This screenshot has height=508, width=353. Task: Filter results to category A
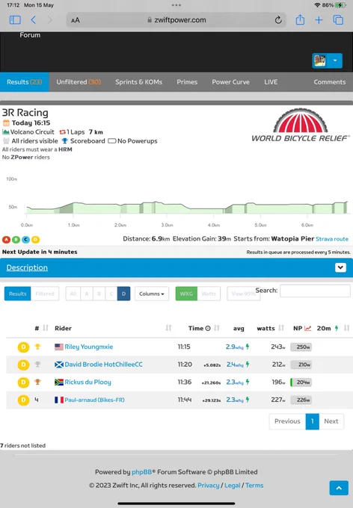click(87, 294)
